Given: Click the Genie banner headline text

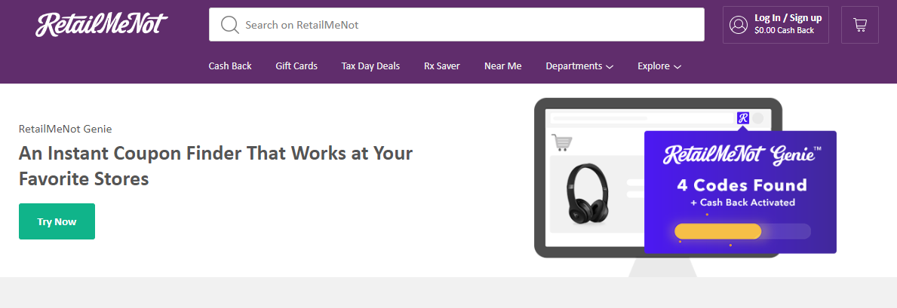Looking at the screenshot, I should pos(216,166).
